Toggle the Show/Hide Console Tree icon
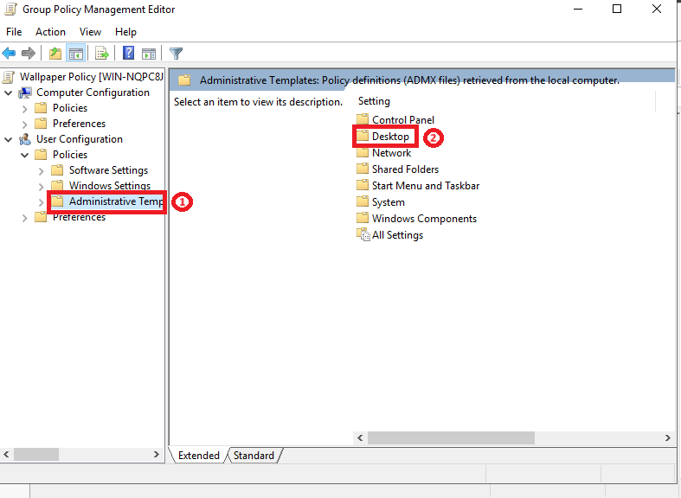The height and width of the screenshot is (498, 681). pyautogui.click(x=75, y=54)
